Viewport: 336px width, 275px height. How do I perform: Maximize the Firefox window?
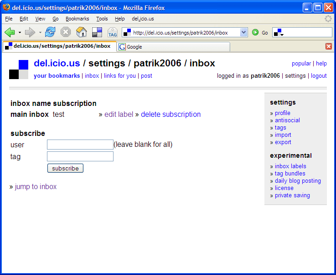318,8
